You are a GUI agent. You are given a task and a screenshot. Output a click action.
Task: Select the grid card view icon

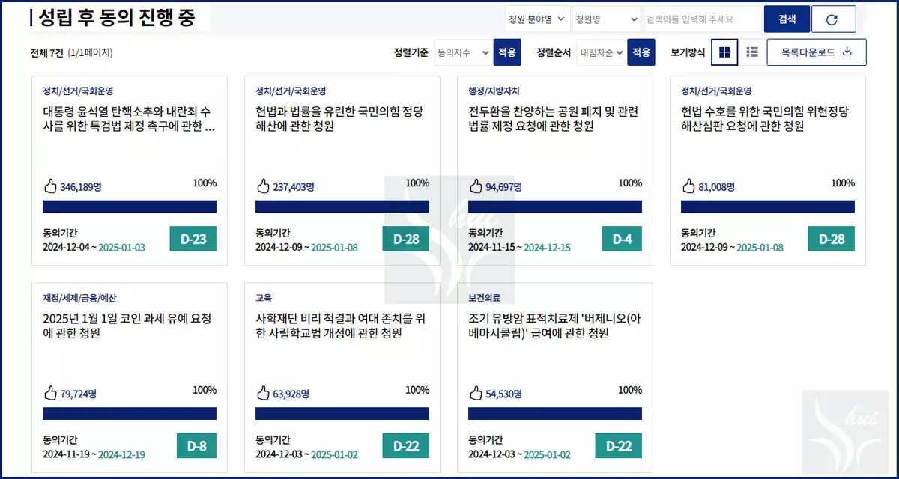point(724,52)
